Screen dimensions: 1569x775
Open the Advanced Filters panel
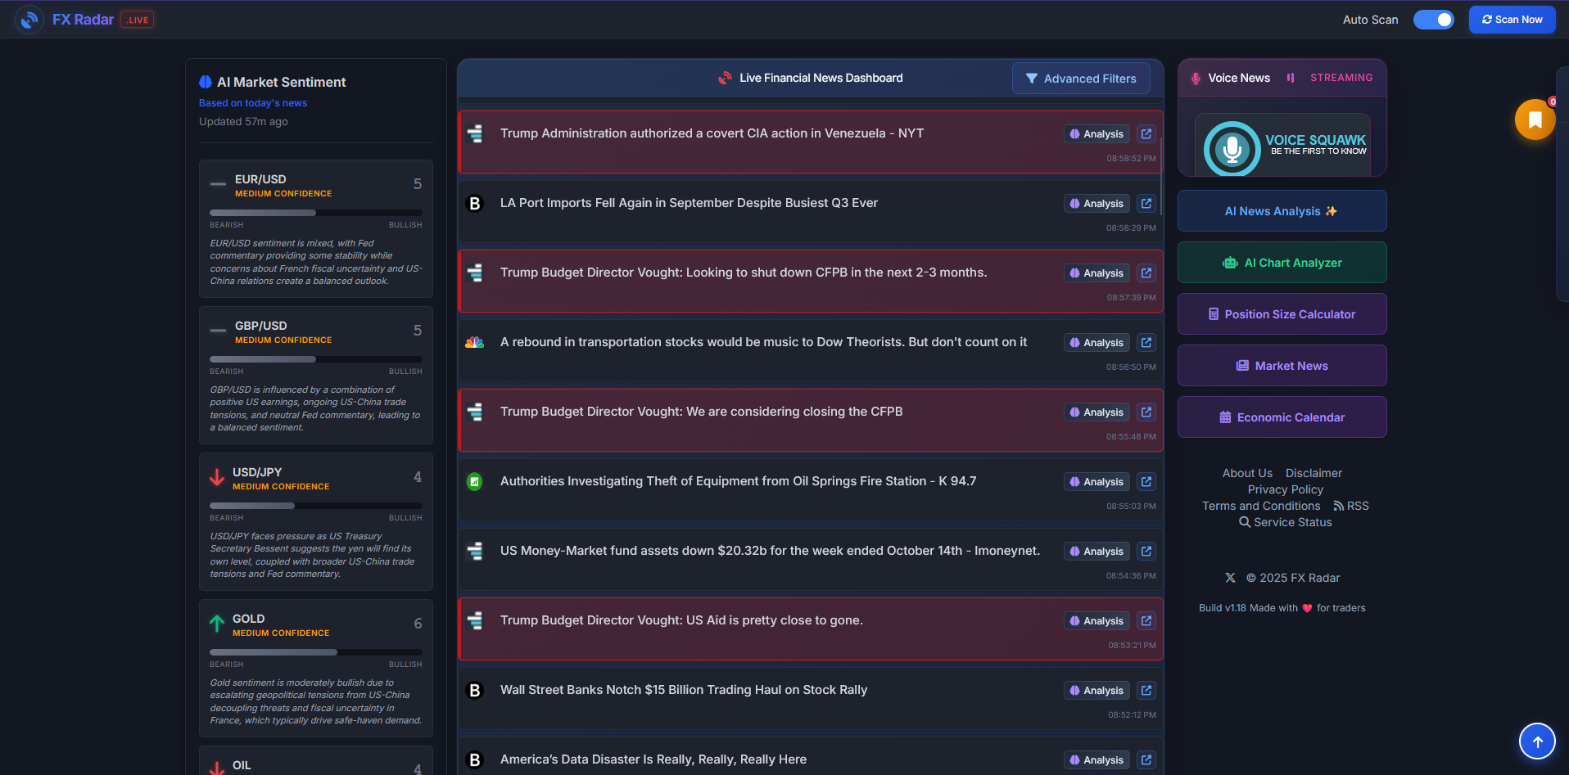[x=1081, y=78]
